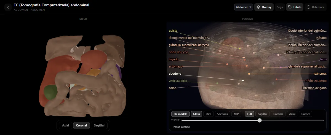Choose the Full volume view
The image size is (331, 135).
[x=249, y=114]
